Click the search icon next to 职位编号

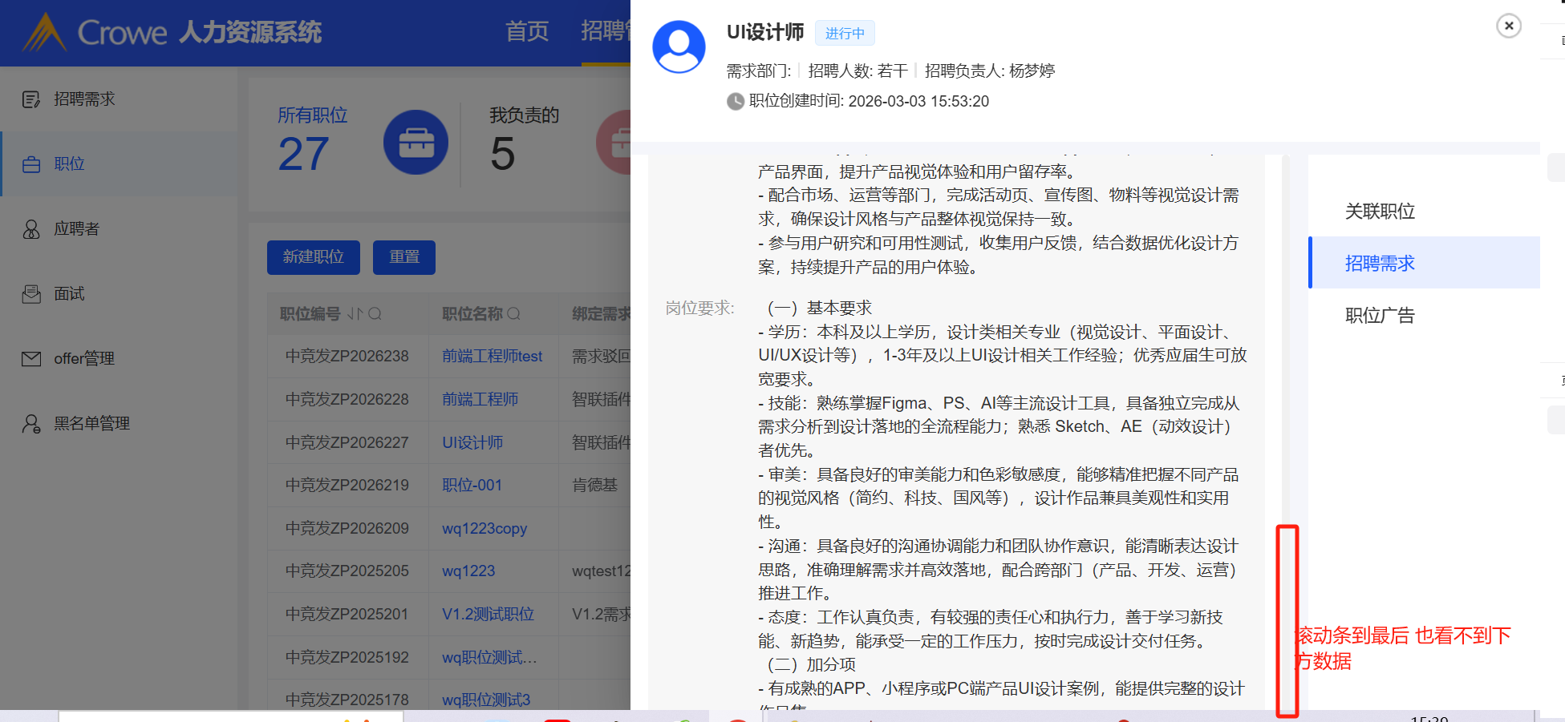(375, 314)
